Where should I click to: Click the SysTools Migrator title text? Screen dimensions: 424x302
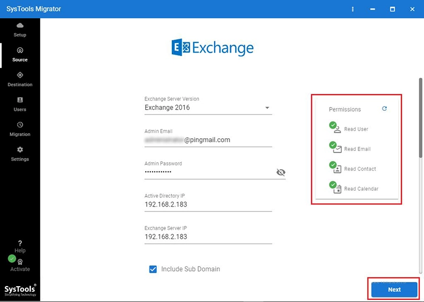[33, 9]
